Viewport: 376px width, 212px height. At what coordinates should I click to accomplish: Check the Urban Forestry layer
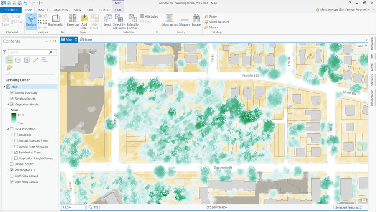[12, 164]
